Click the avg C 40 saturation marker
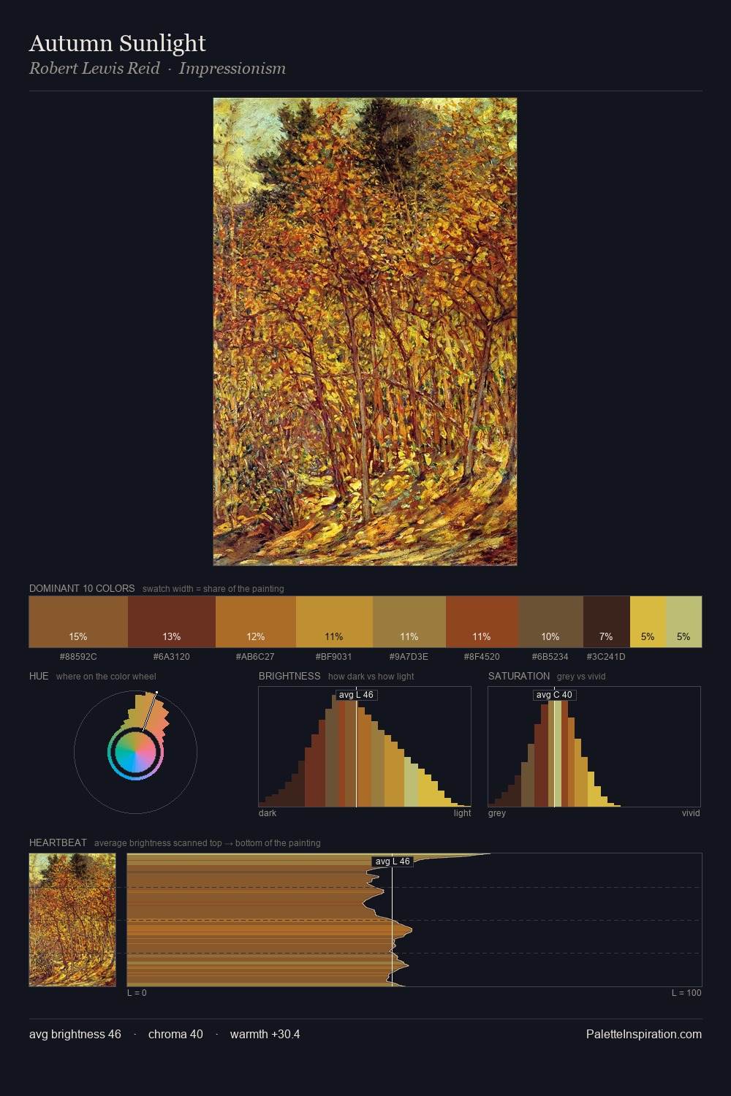The width and height of the screenshot is (731, 1096). click(554, 695)
